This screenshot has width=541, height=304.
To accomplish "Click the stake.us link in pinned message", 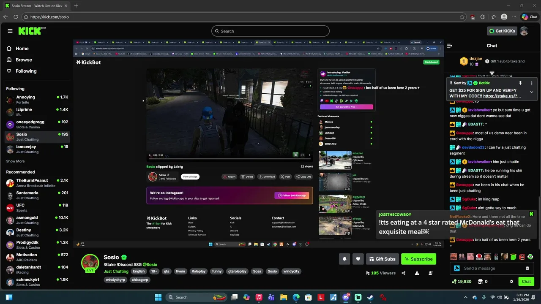I will coord(502,96).
